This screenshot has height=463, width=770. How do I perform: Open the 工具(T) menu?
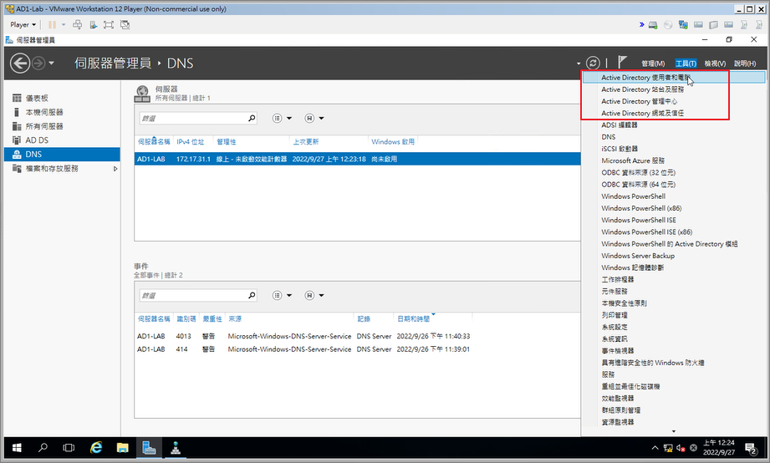tap(686, 64)
